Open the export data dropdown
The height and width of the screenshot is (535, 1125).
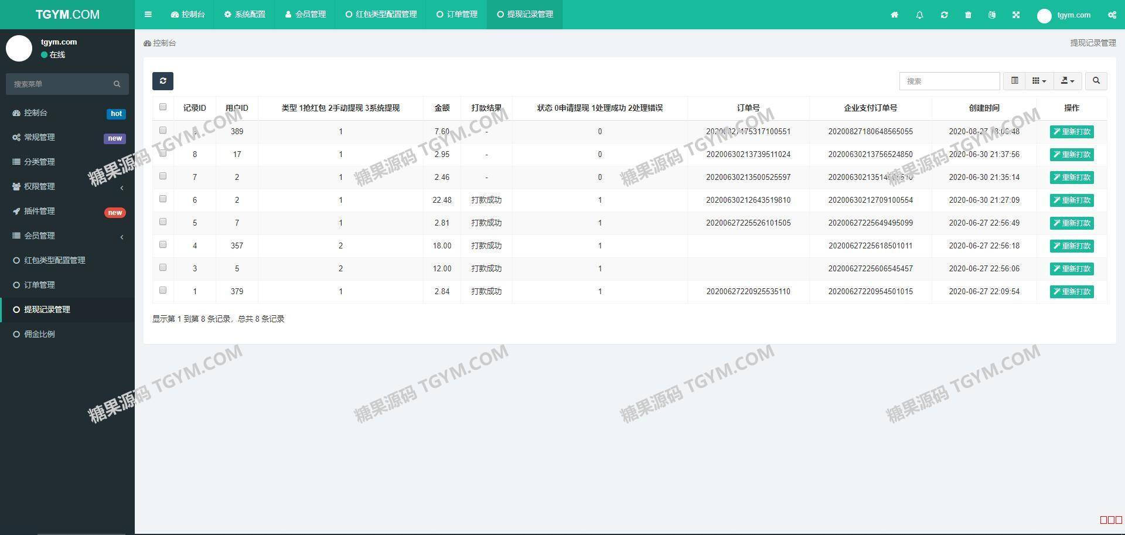1068,81
